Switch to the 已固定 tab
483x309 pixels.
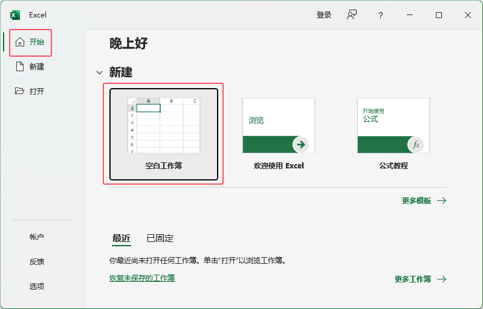coord(160,238)
